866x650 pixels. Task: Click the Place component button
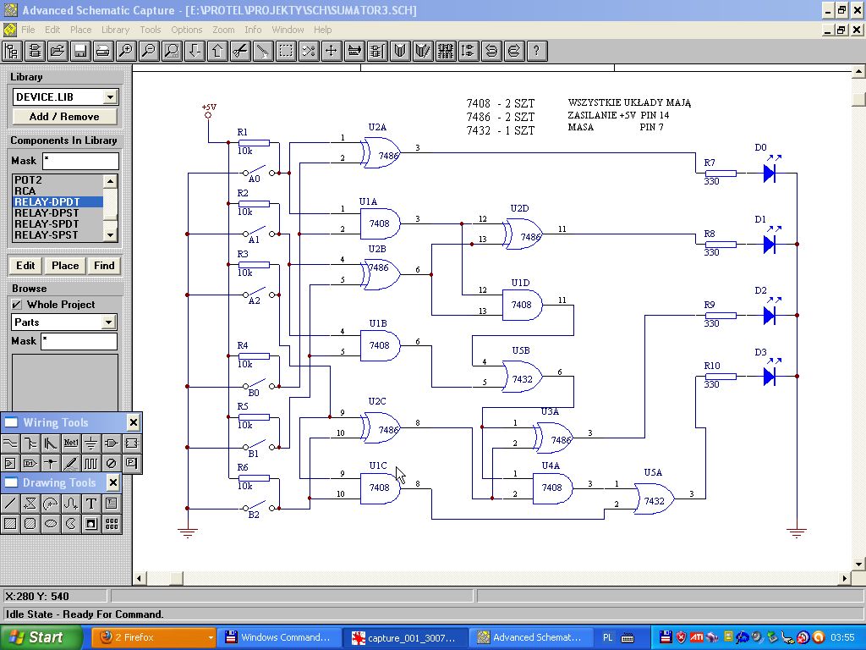point(65,266)
